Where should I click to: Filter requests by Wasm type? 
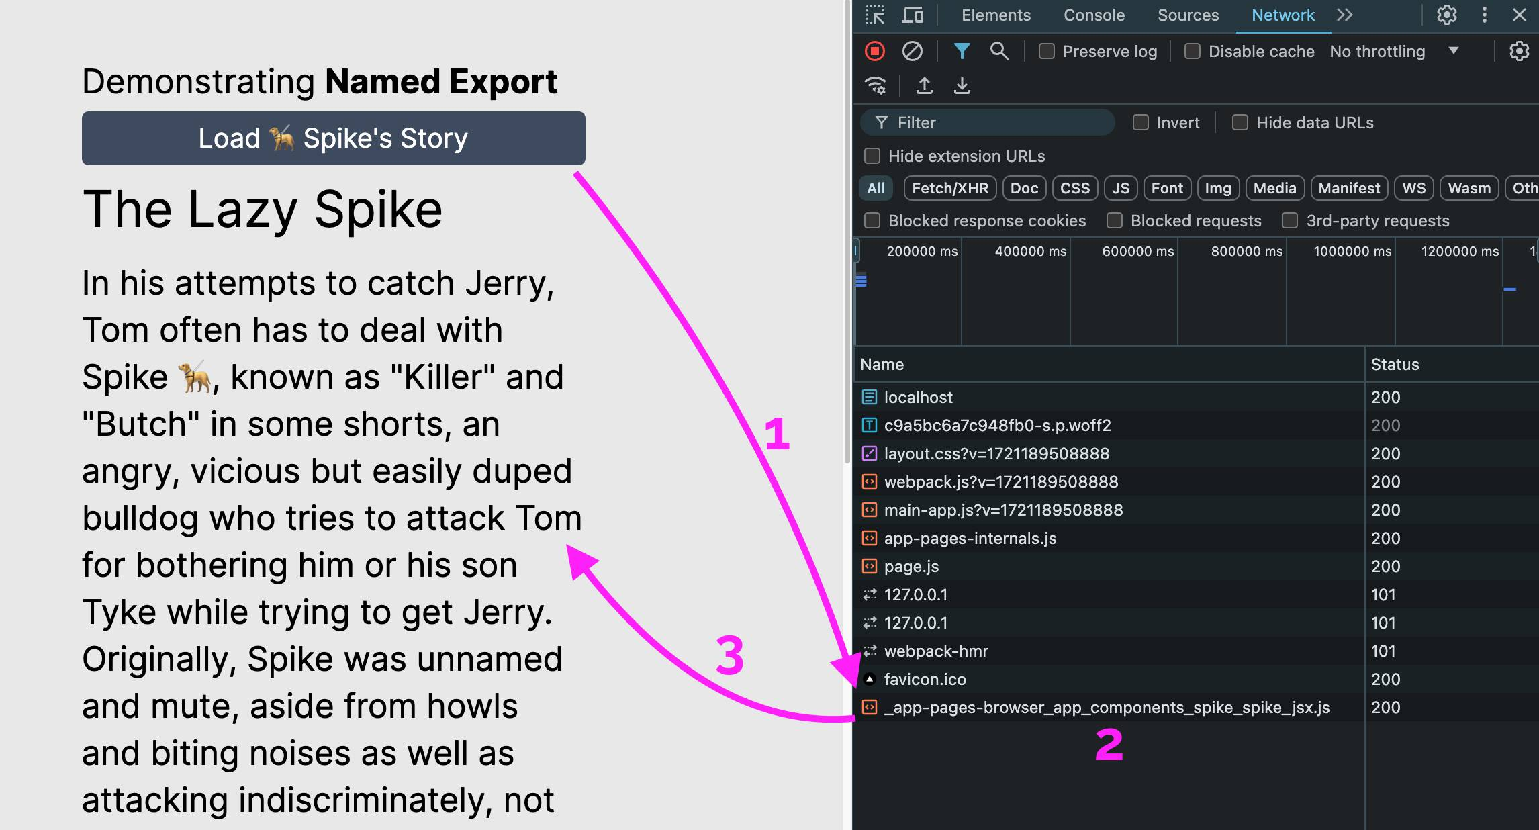(1469, 188)
